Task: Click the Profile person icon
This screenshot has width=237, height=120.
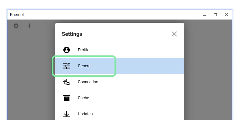Action: (x=67, y=50)
